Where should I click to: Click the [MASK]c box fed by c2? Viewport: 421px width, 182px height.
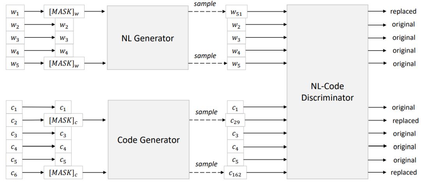pyautogui.click(x=64, y=120)
